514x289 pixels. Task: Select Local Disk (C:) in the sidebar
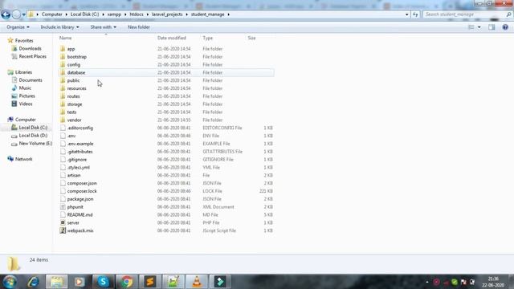tap(33, 128)
